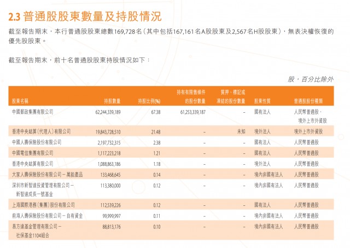
Task: Select shareholder 大家人壽保險股份有限公司－萬能產品
Action: [x=48, y=175]
